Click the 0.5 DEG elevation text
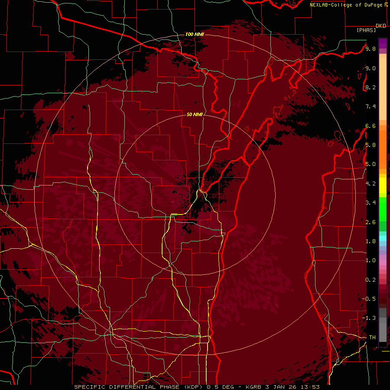 (x=221, y=387)
